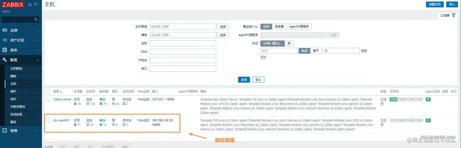The height and width of the screenshot is (148, 461).
Task: Click the 移除 tag link
Action: tap(364, 51)
